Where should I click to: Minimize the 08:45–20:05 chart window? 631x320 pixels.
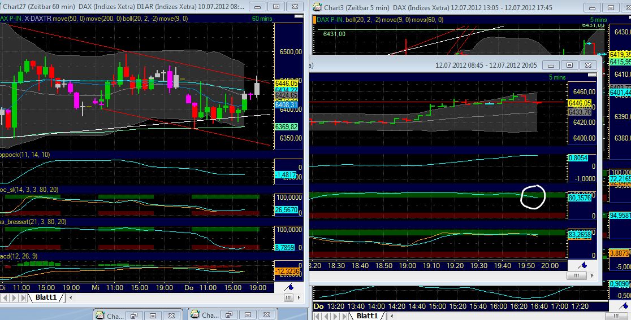(x=551, y=65)
